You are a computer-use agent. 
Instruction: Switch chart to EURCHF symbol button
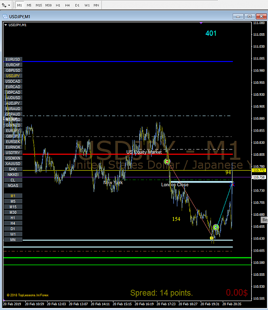pyautogui.click(x=13, y=65)
